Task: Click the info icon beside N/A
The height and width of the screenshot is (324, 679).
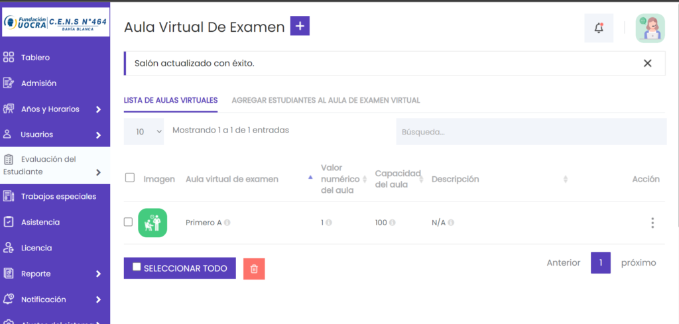Action: pyautogui.click(x=451, y=223)
